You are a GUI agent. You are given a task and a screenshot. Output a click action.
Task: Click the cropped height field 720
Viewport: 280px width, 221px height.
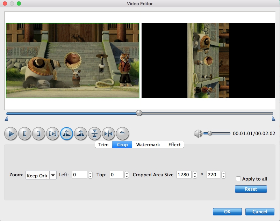[x=213, y=175]
